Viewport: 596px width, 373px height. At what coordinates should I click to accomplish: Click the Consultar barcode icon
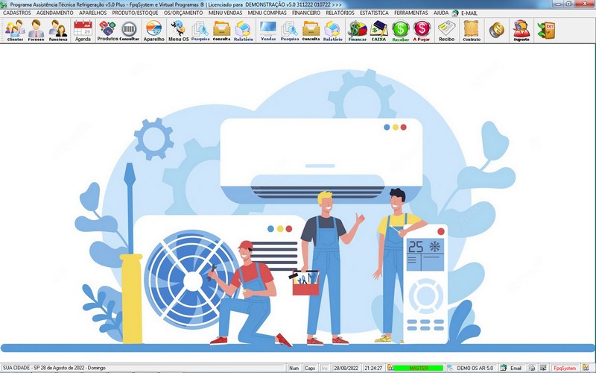pos(129,31)
